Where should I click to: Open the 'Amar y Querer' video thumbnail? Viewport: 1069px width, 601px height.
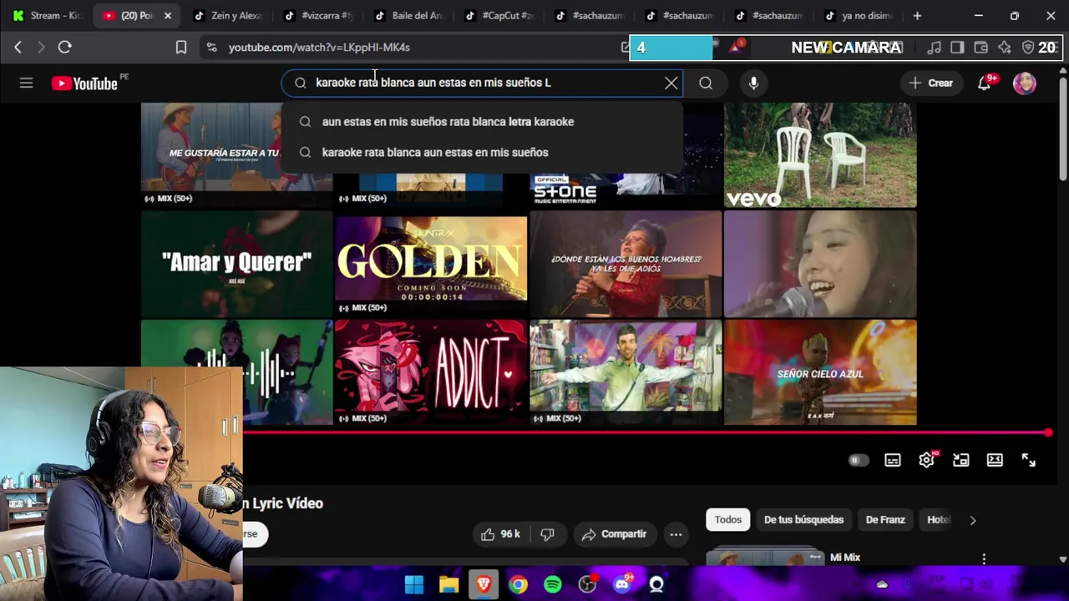[236, 263]
